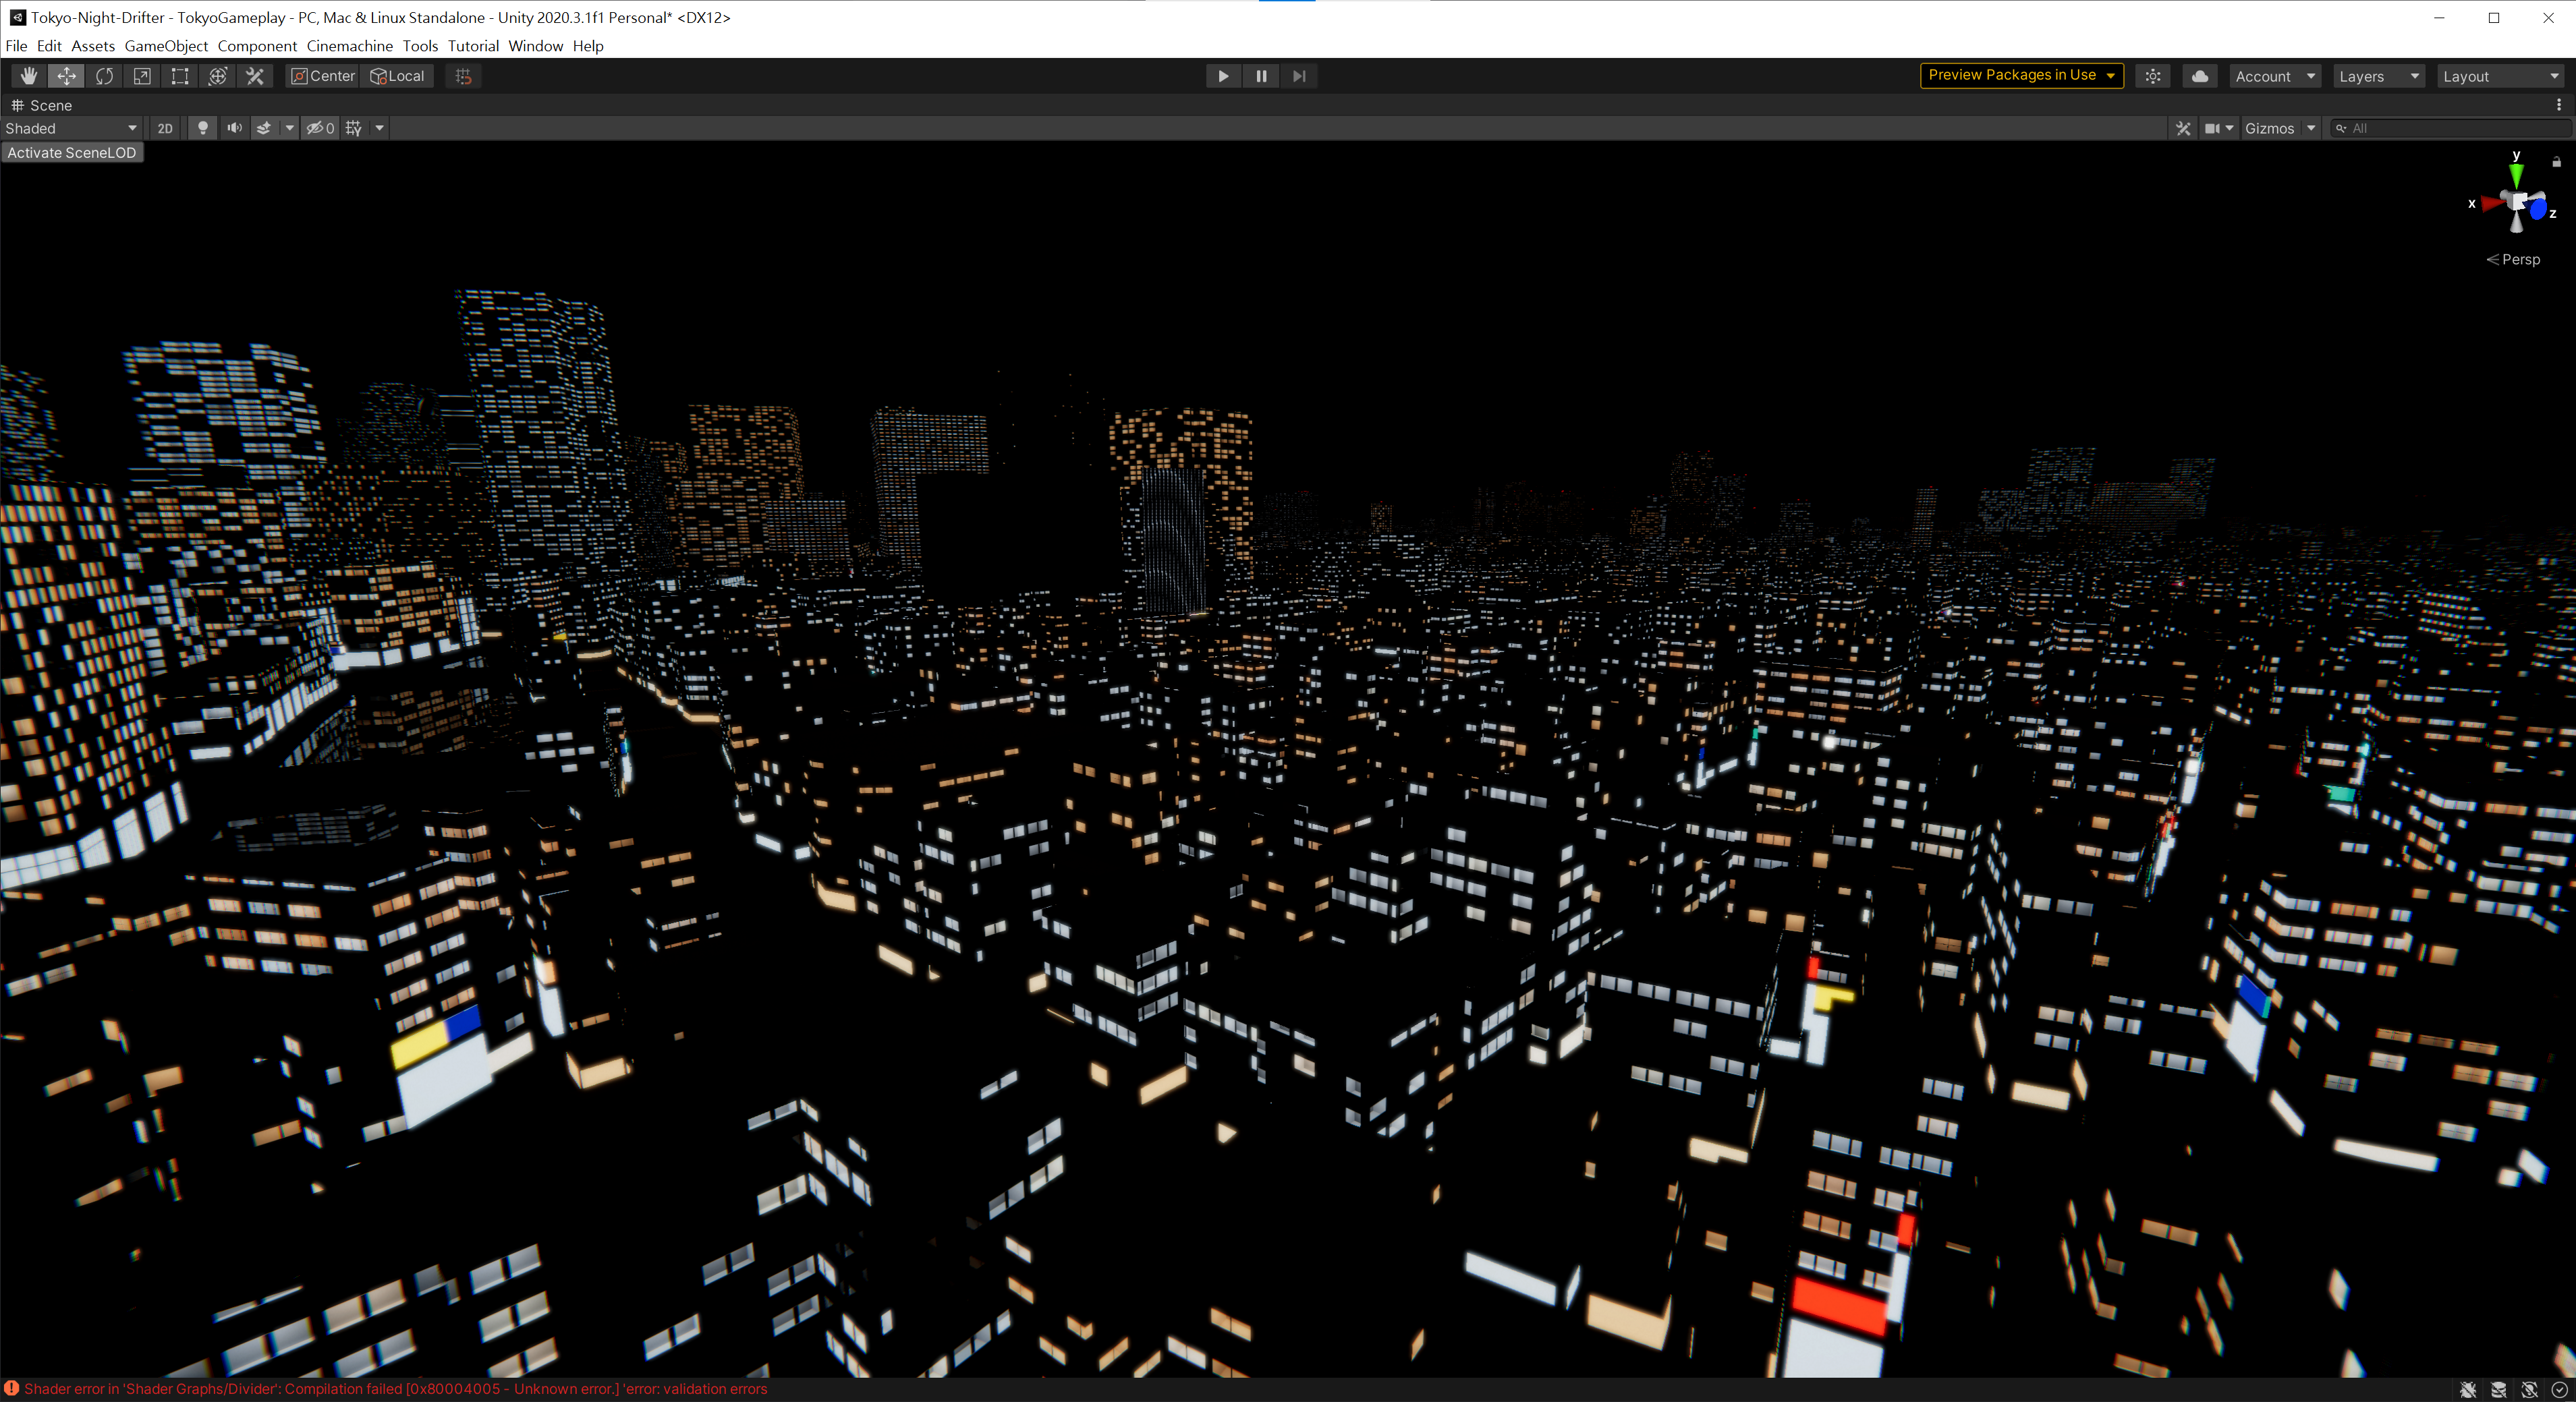Expand scene effects options arrow
The width and height of the screenshot is (2576, 1402).
point(289,128)
